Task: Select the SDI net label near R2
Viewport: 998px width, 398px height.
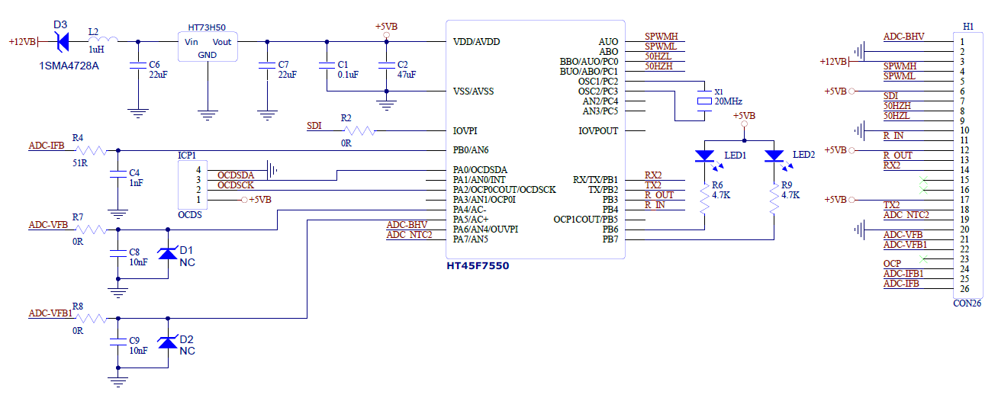Action: tap(314, 126)
